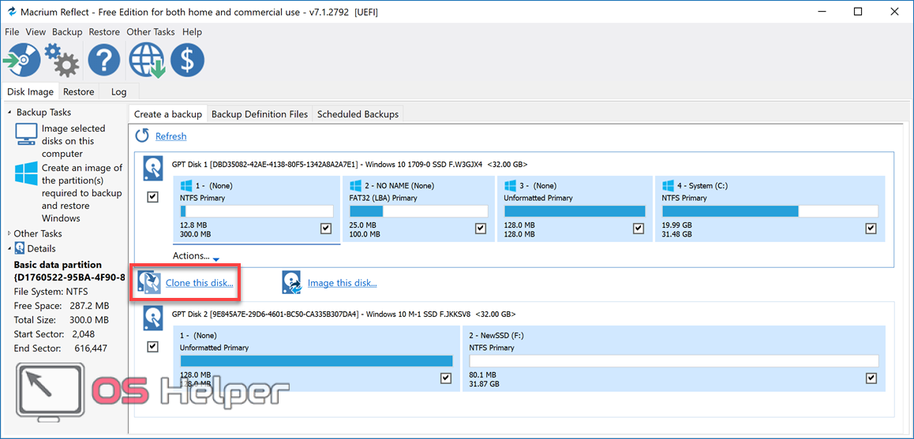Open help with the question mark icon
The width and height of the screenshot is (914, 439).
[x=103, y=60]
